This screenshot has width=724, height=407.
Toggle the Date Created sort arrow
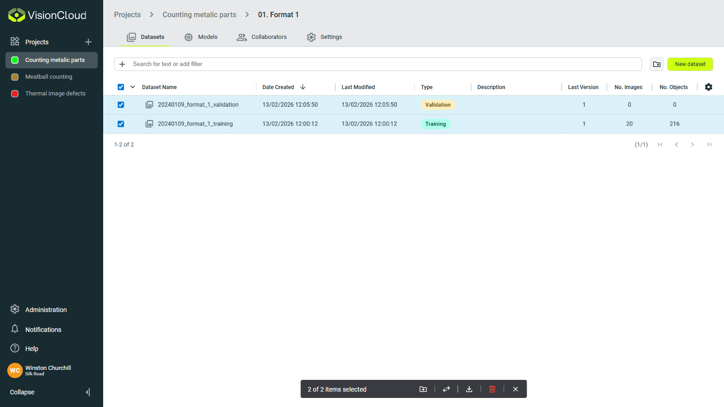click(302, 87)
